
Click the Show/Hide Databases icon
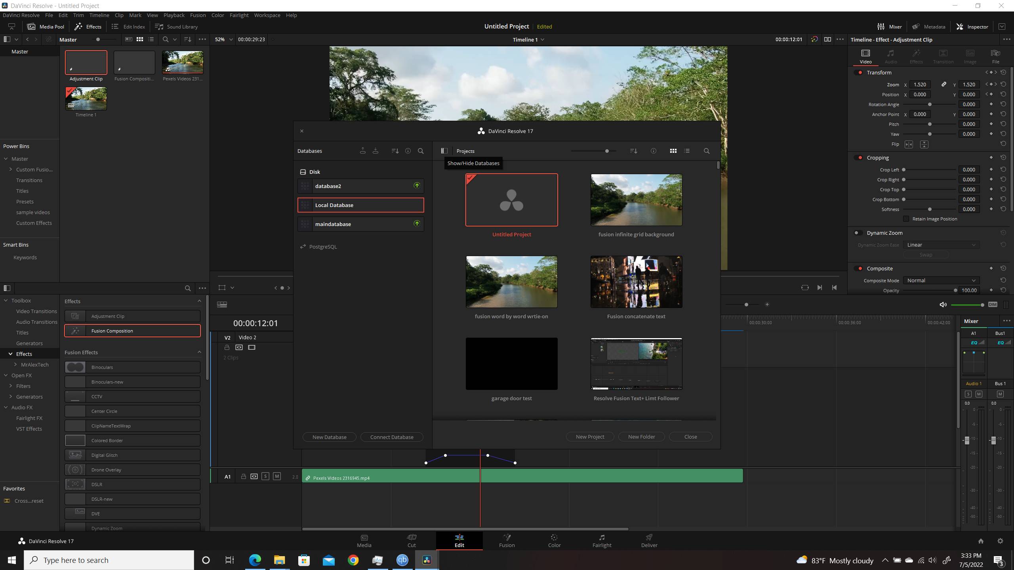coord(444,151)
